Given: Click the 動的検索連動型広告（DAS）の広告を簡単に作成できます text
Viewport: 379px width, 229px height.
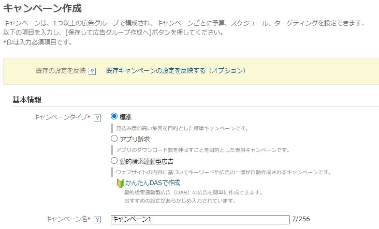Looking at the screenshot, I should [x=193, y=193].
